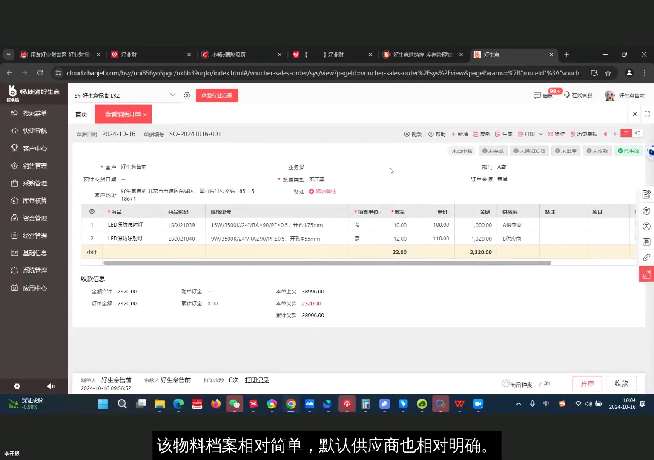
Task: Open the 销售管理 menu in sidebar
Action: tap(34, 165)
